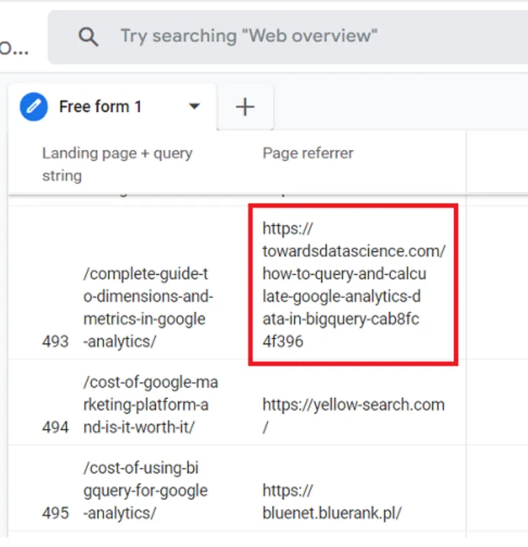Select the Free form 1 tab
Image resolution: width=528 pixels, height=547 pixels.
click(100, 107)
